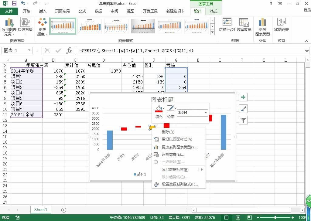Click the Sign in (登录) link
Screen dimensions: 311x221
[x=307, y=10]
